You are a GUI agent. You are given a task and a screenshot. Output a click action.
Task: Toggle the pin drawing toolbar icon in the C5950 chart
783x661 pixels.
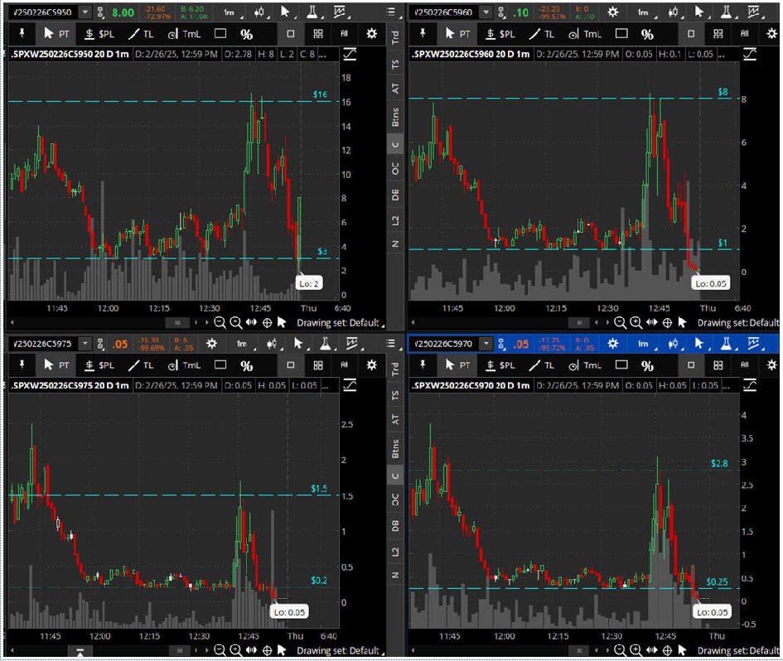tap(22, 34)
